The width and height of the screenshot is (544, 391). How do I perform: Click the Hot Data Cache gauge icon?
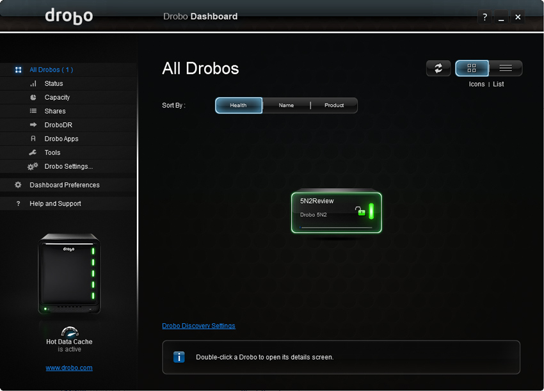(70, 332)
